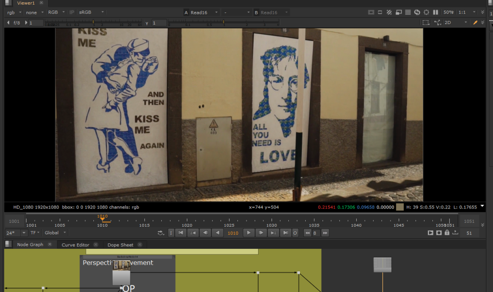Play forwards
Screen dimensions: 493x292
tap(249, 233)
